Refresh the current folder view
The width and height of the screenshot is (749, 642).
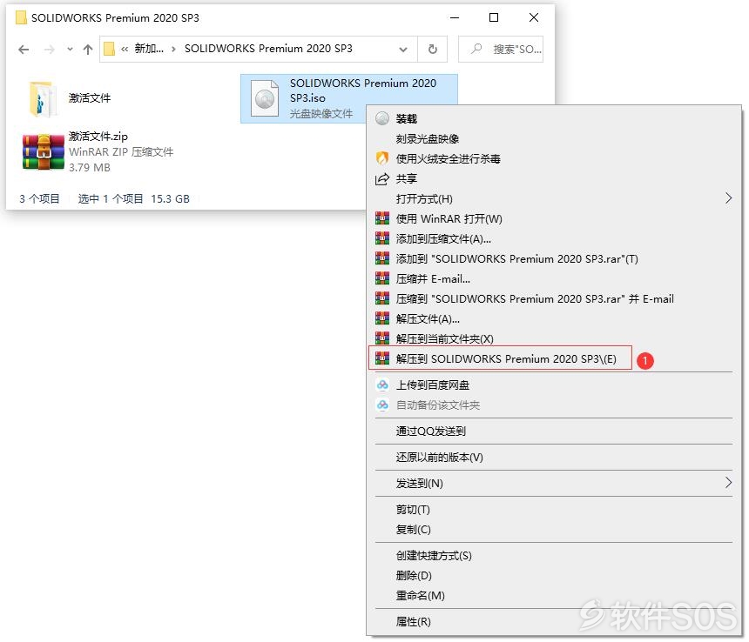click(x=432, y=49)
